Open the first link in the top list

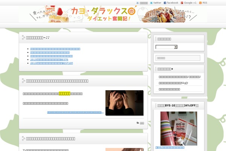[x=55, y=49]
